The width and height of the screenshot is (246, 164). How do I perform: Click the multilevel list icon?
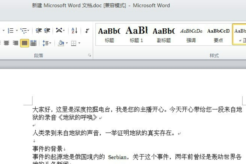[x=23, y=30]
